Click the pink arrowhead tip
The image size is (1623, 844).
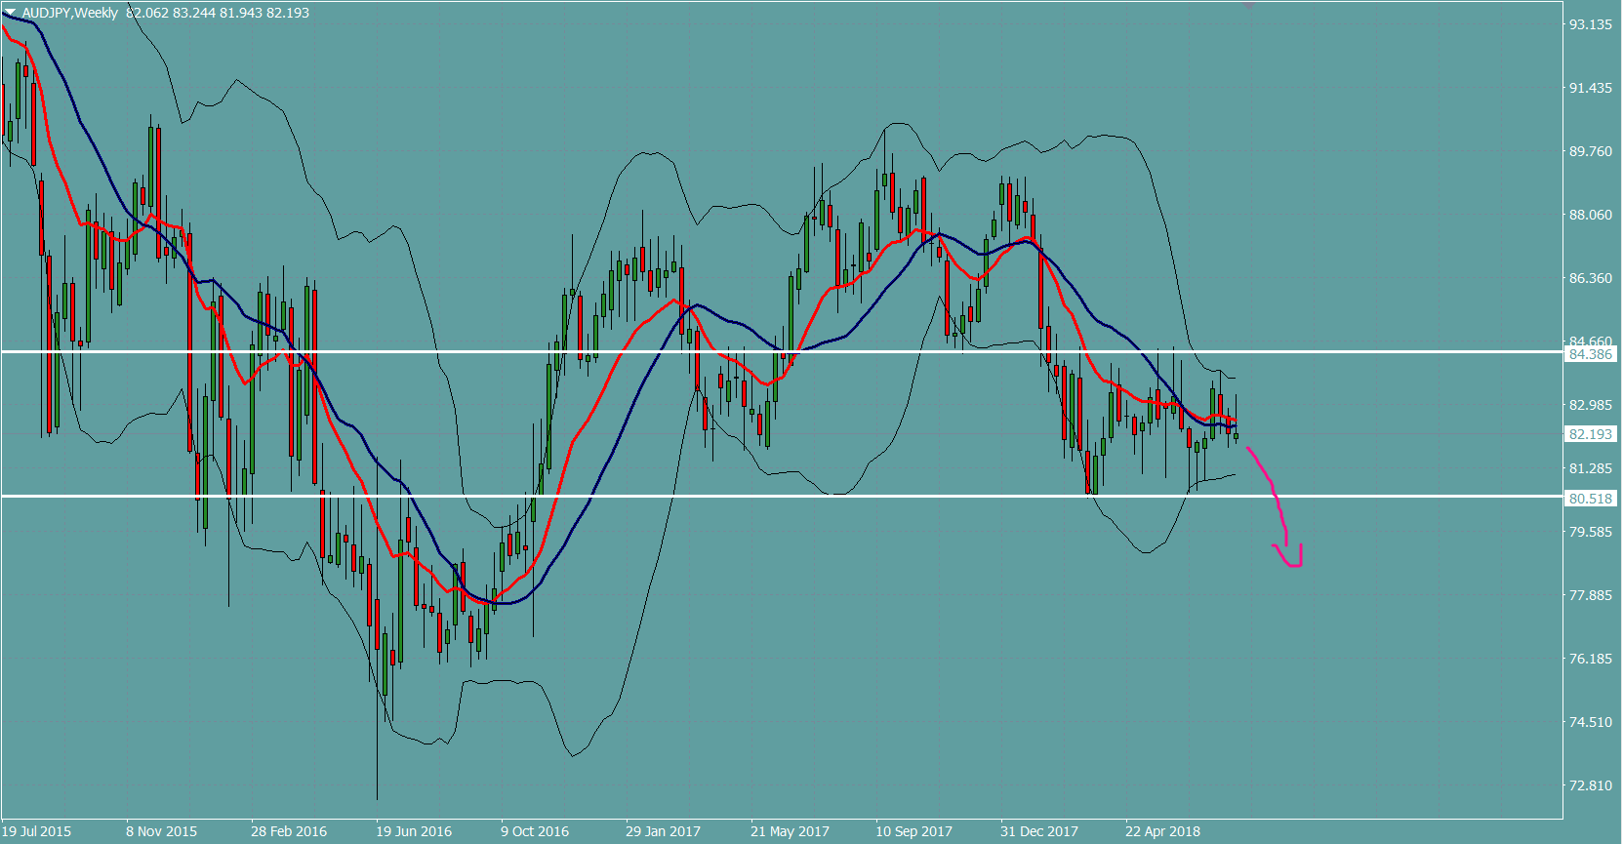[1295, 564]
